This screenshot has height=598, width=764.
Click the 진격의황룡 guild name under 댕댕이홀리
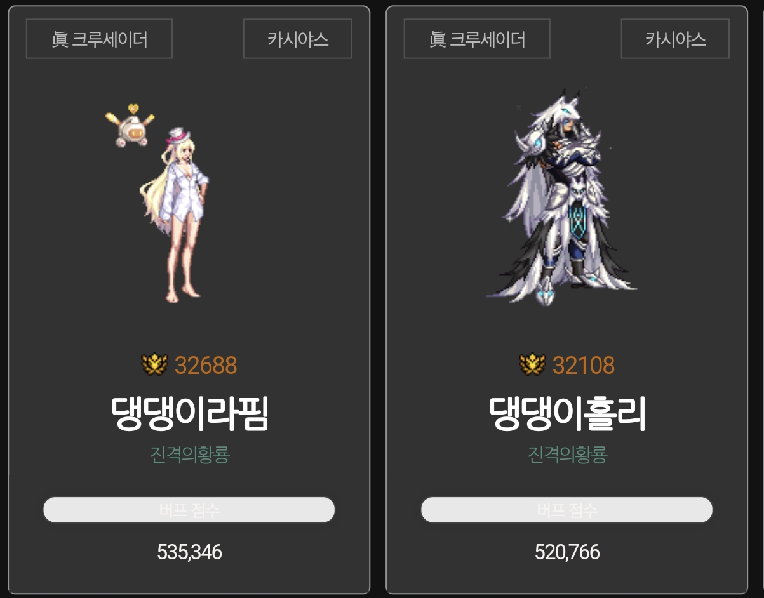point(568,455)
